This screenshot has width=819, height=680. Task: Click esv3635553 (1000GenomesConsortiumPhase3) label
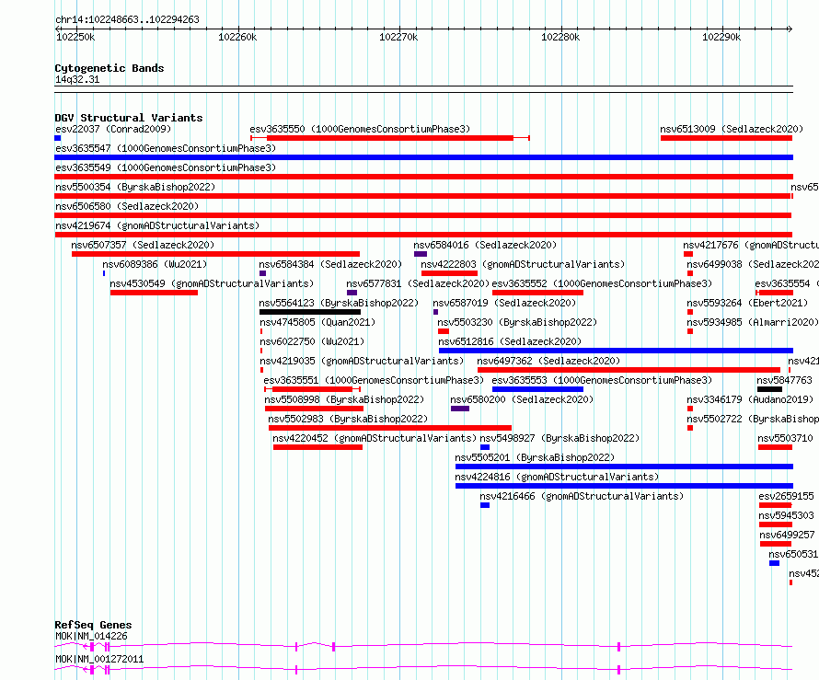(602, 380)
